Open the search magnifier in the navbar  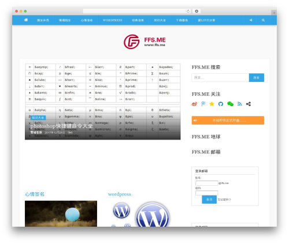(263, 20)
